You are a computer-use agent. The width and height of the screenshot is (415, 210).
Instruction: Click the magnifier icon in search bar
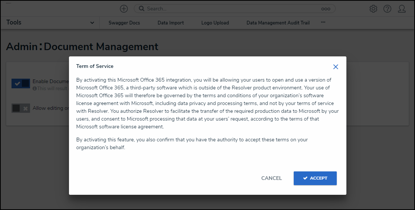[142, 9]
